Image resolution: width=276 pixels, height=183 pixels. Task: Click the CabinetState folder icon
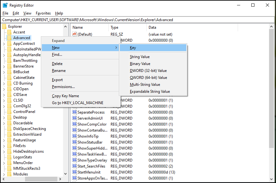point(9,78)
